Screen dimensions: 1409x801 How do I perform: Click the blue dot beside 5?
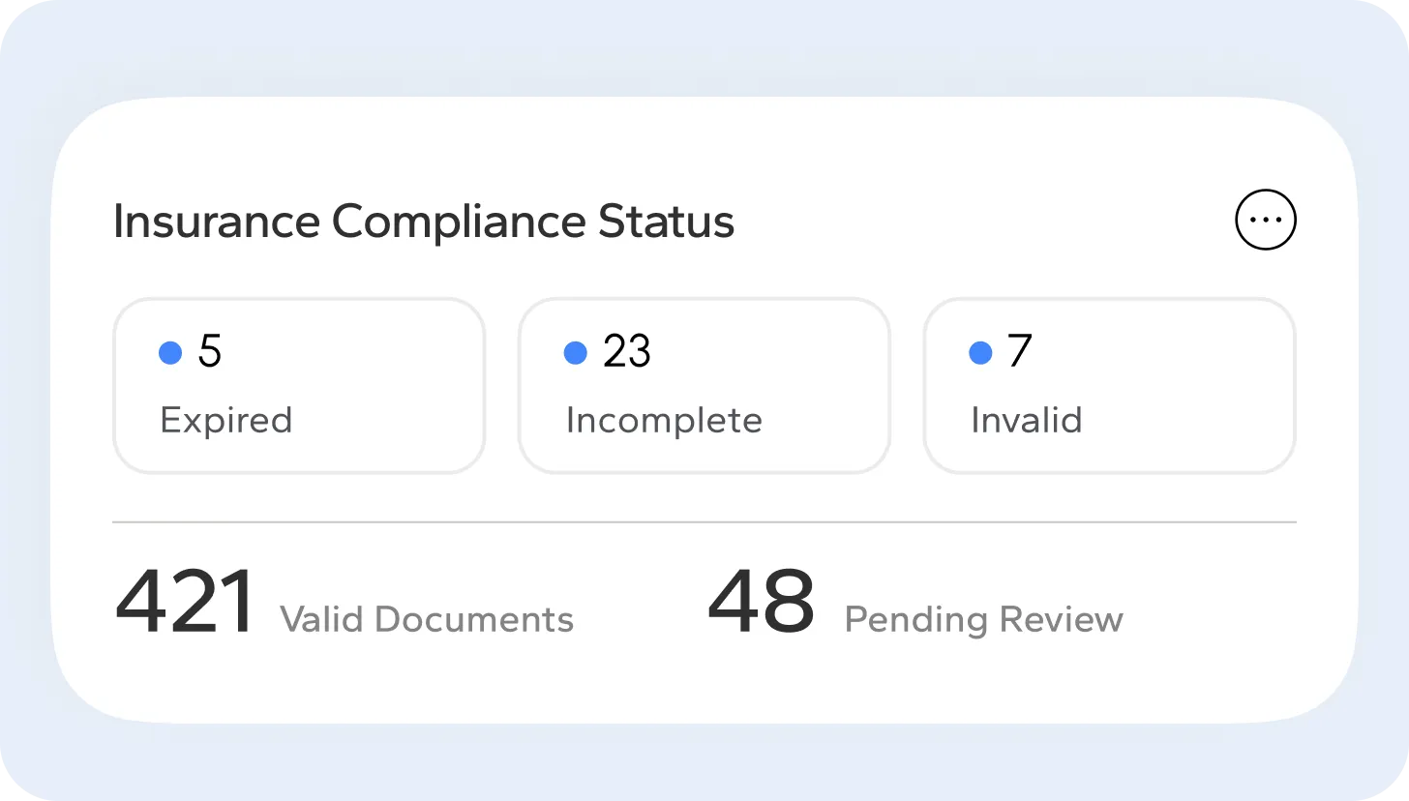[x=170, y=353]
